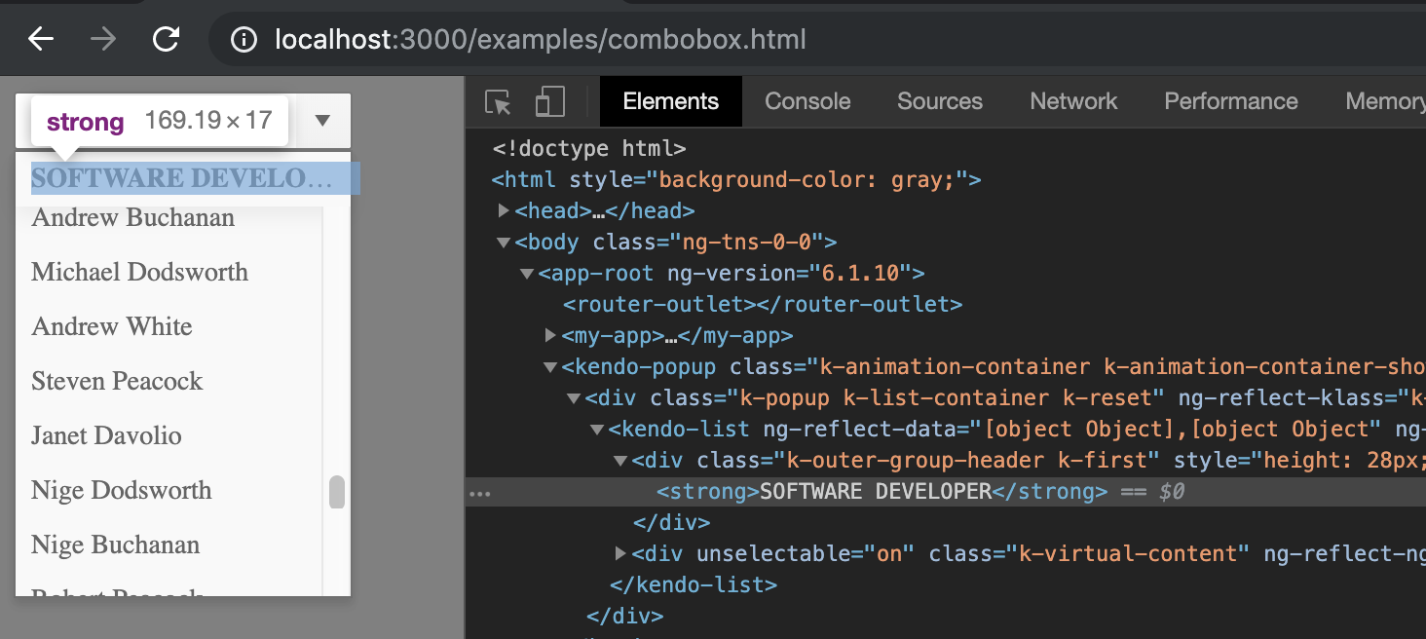
Task: Select Andrew Buchanan from the list
Action: [131, 217]
